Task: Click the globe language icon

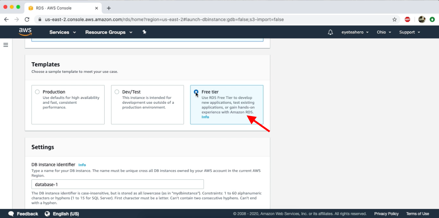Action: coord(47,214)
